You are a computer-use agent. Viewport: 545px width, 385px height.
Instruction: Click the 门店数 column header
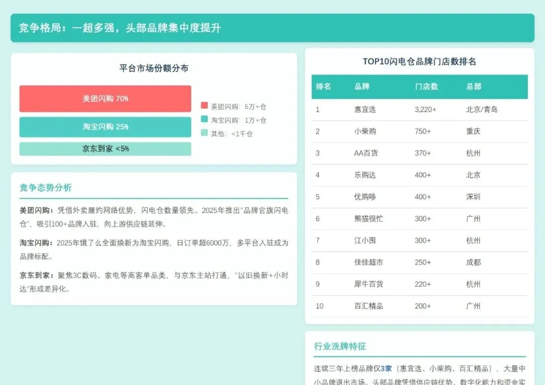(426, 86)
